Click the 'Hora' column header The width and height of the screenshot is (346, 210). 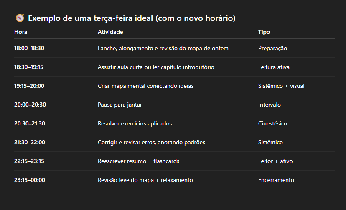tap(21, 32)
